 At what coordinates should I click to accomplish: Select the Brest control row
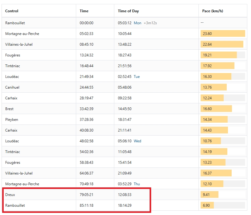coord(124,109)
